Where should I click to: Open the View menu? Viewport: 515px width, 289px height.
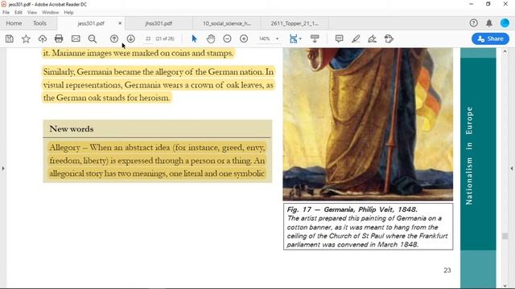[x=32, y=13]
